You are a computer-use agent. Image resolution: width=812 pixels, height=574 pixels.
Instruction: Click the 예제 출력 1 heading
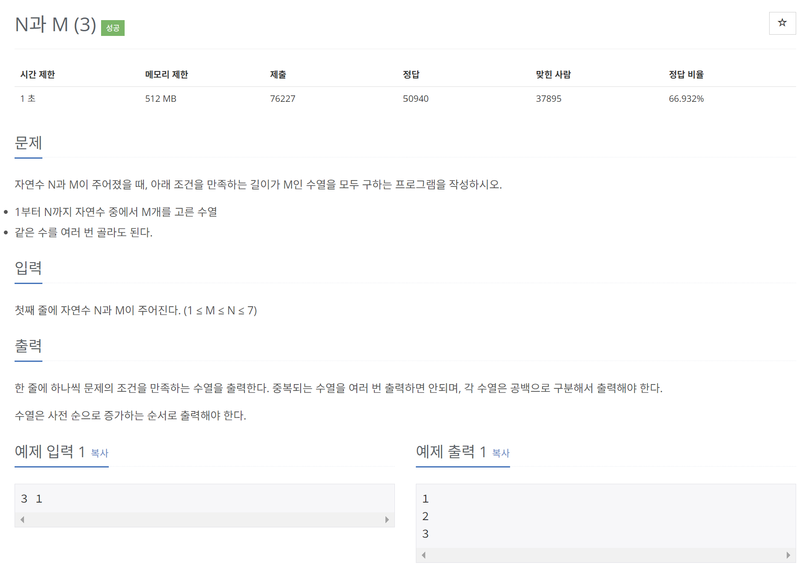pos(451,451)
